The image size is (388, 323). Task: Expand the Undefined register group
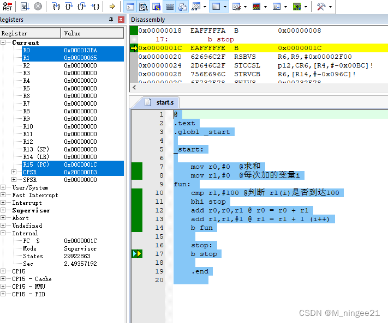3,225
